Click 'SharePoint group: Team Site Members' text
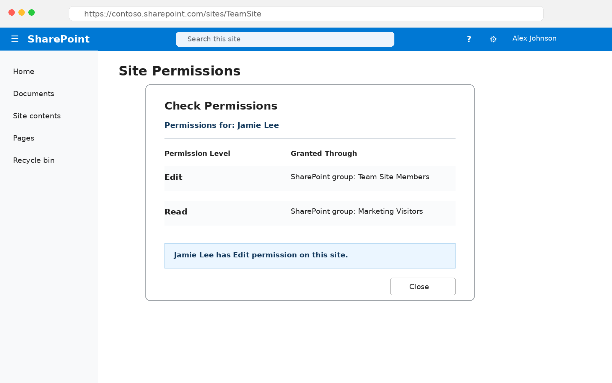 (360, 177)
